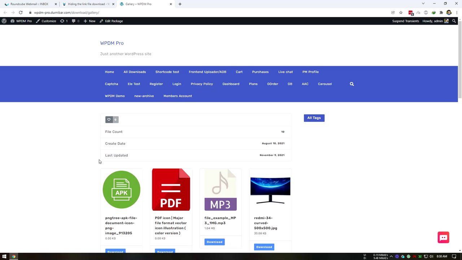This screenshot has width=462, height=260.
Task: Download redmi-34-curved-500x500.jpg
Action: [x=264, y=247]
